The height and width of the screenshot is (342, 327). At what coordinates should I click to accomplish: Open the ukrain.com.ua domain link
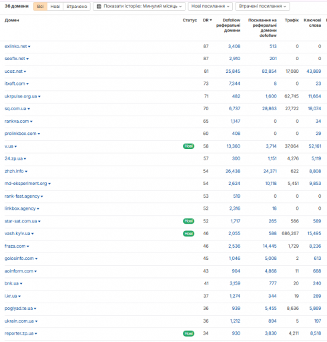[19, 321]
